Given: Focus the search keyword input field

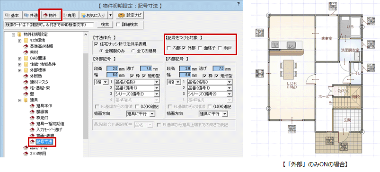Looking at the screenshot, I should coord(49,25).
